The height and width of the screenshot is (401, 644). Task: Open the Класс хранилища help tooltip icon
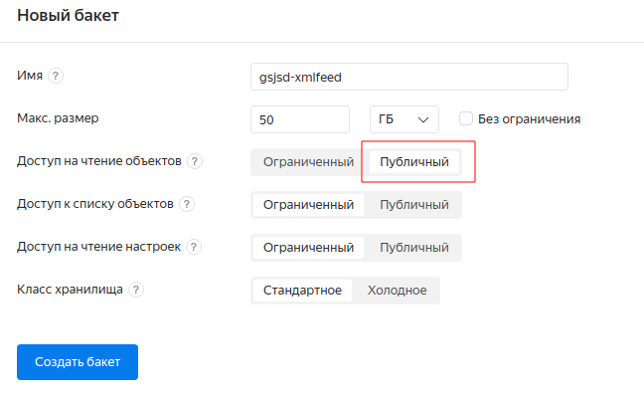click(136, 290)
